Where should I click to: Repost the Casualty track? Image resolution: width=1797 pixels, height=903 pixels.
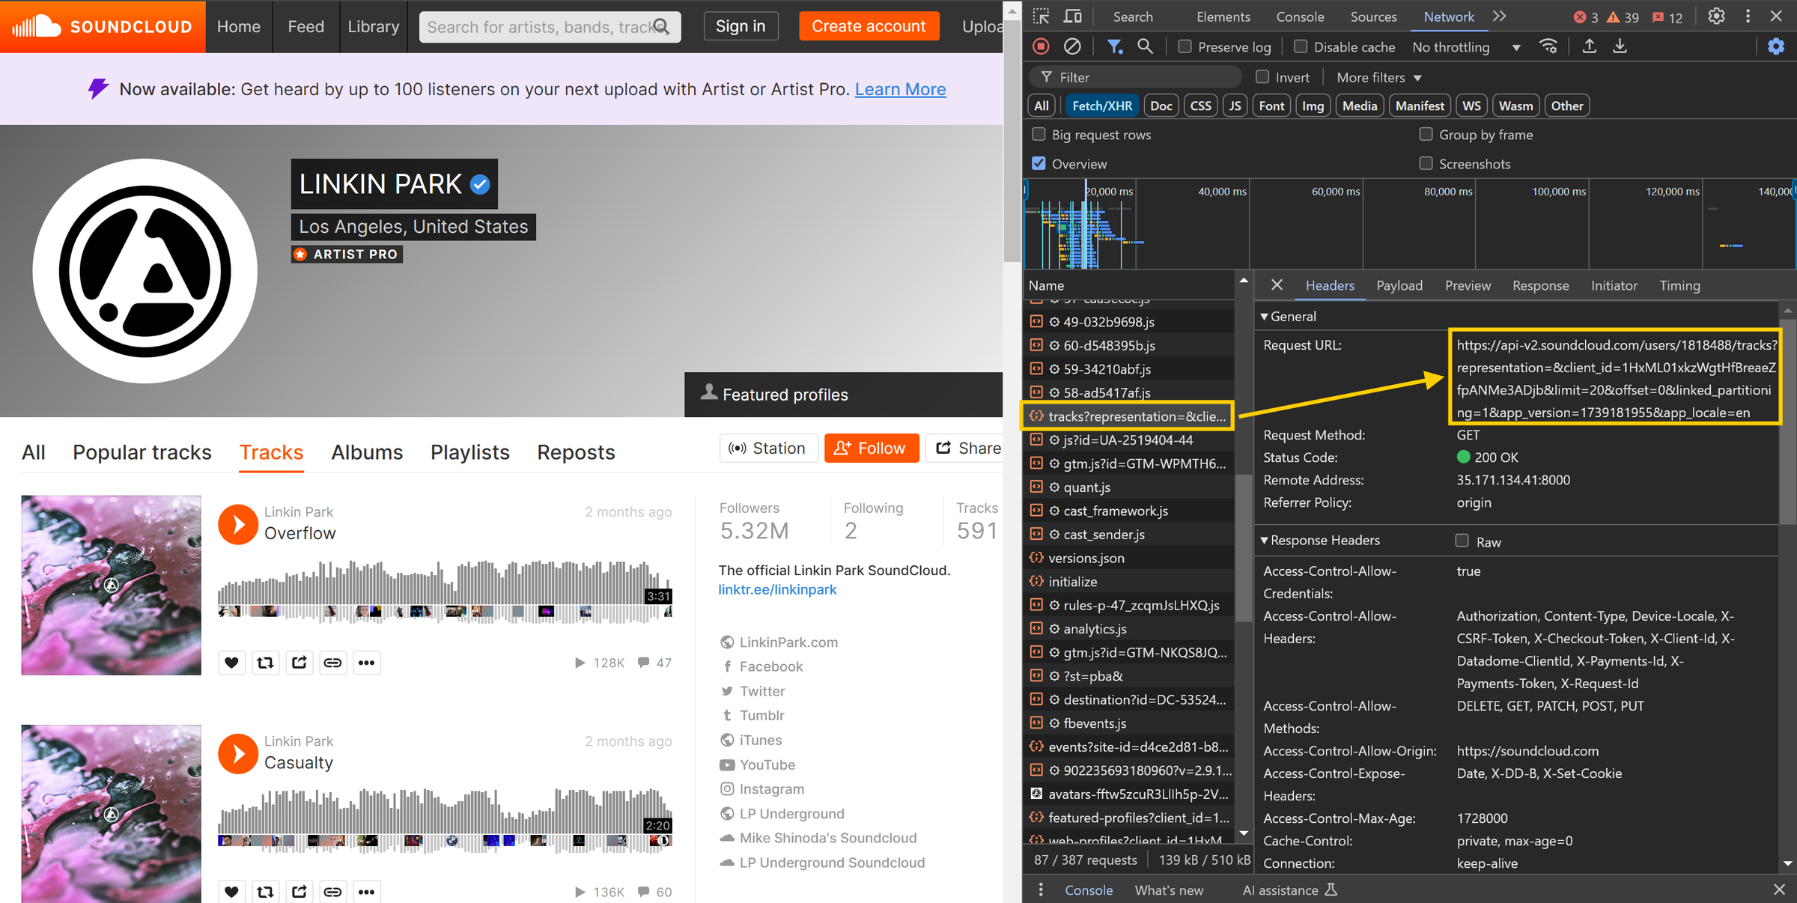click(x=265, y=891)
